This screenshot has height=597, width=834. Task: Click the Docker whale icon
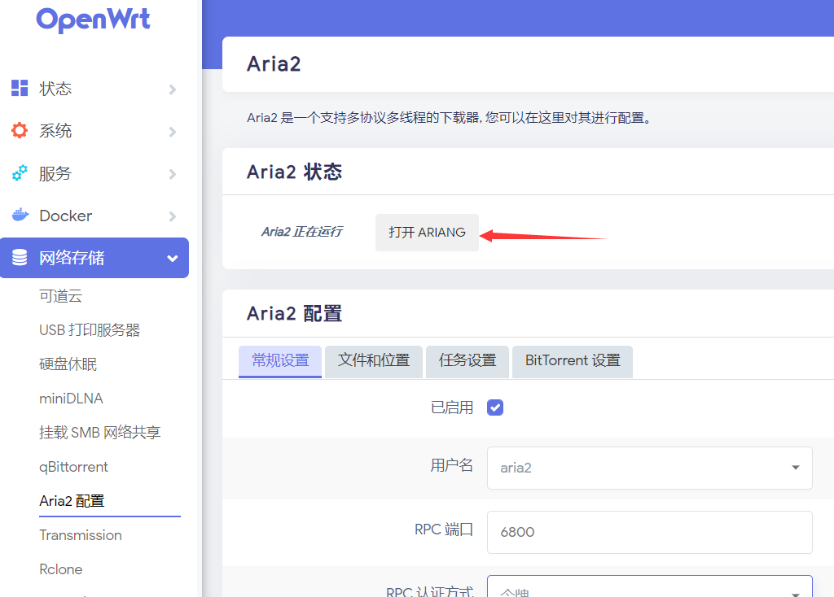20,215
